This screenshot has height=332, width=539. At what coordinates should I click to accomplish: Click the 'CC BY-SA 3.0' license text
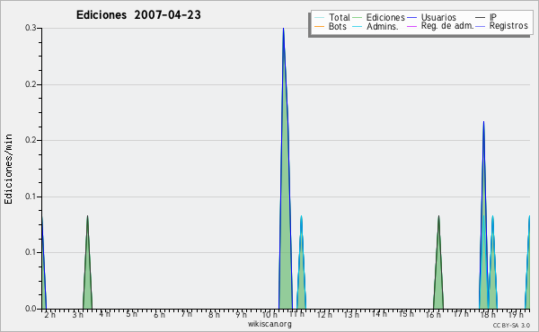point(511,325)
